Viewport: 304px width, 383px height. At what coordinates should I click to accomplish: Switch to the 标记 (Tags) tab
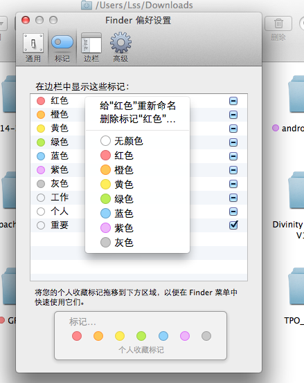(x=62, y=48)
